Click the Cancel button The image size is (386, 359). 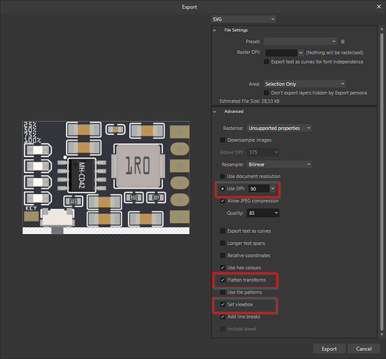[364, 349]
